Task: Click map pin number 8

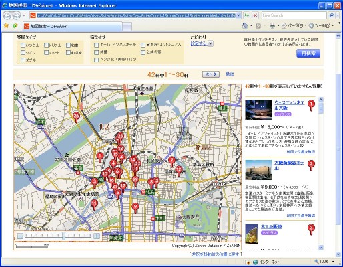Action: click(x=151, y=183)
